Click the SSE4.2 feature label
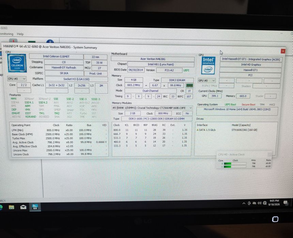This screenshot has height=238, width=293. pyautogui.click(x=43, y=102)
